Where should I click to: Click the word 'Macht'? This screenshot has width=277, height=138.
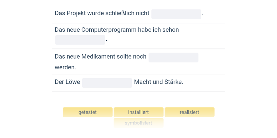tap(142, 82)
